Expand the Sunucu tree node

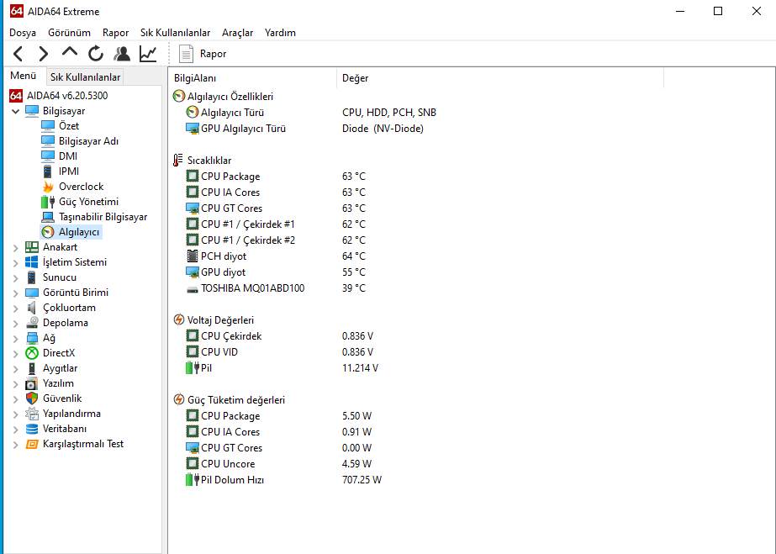(15, 278)
